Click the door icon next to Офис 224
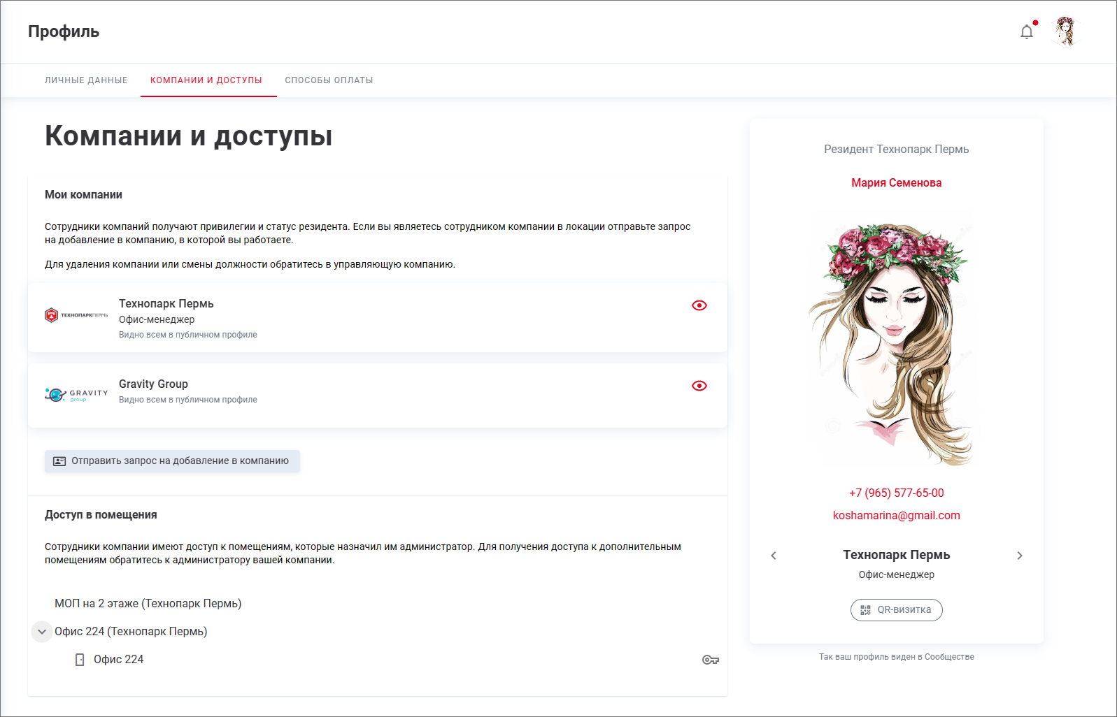Screen dimensions: 1117x717 click(80, 660)
